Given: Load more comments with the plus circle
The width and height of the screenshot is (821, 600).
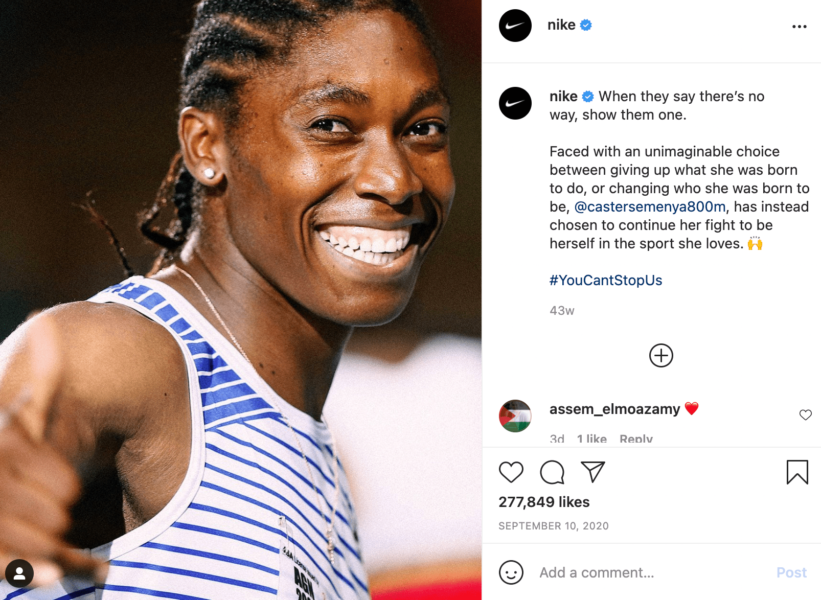Looking at the screenshot, I should (661, 355).
